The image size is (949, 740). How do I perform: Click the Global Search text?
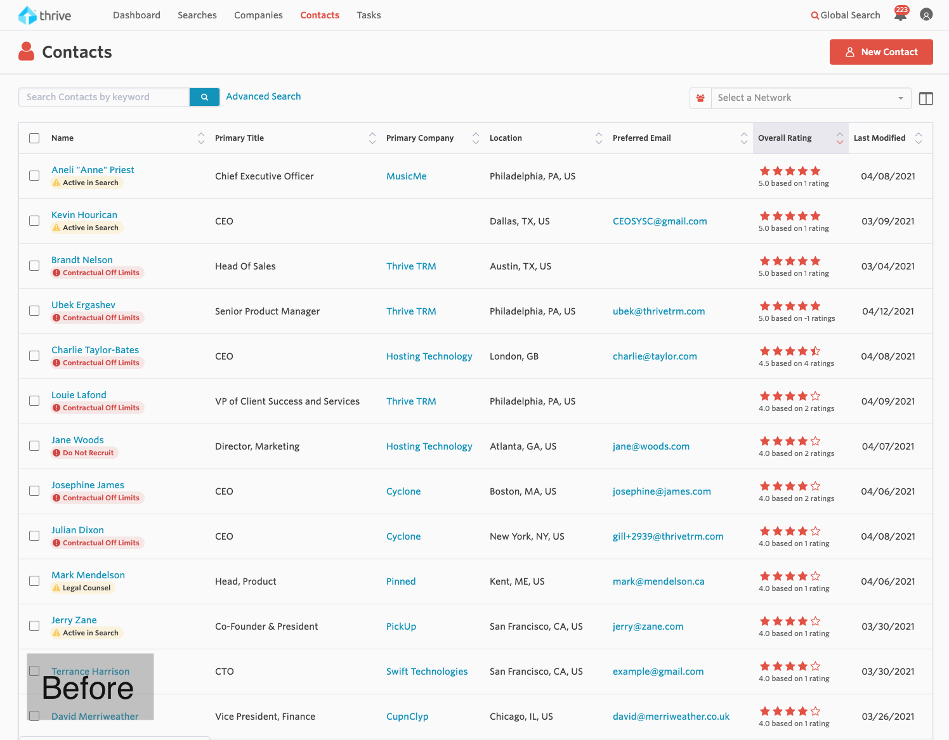tap(850, 15)
